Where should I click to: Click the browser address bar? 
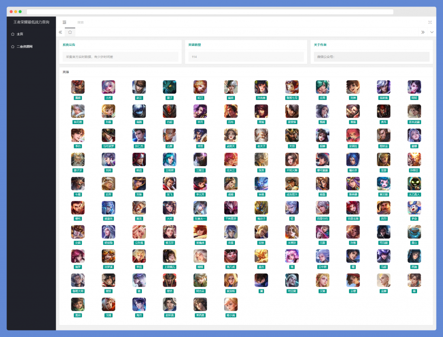pyautogui.click(x=210, y=12)
